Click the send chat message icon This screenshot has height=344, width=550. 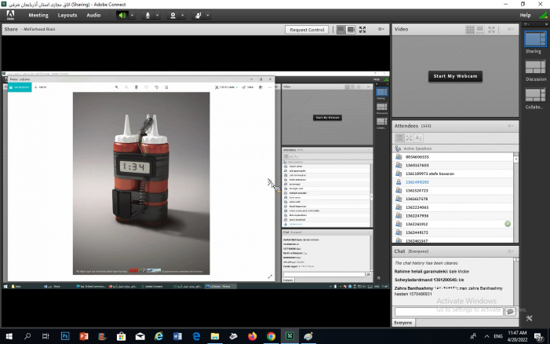pos(510,311)
